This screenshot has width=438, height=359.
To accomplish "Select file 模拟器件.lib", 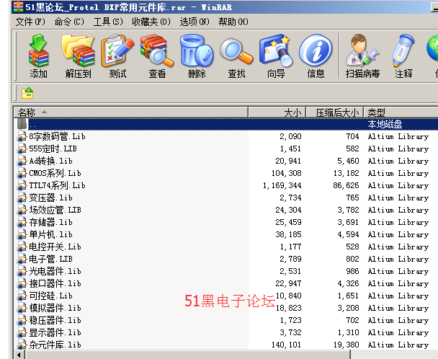I will pyautogui.click(x=55, y=308).
